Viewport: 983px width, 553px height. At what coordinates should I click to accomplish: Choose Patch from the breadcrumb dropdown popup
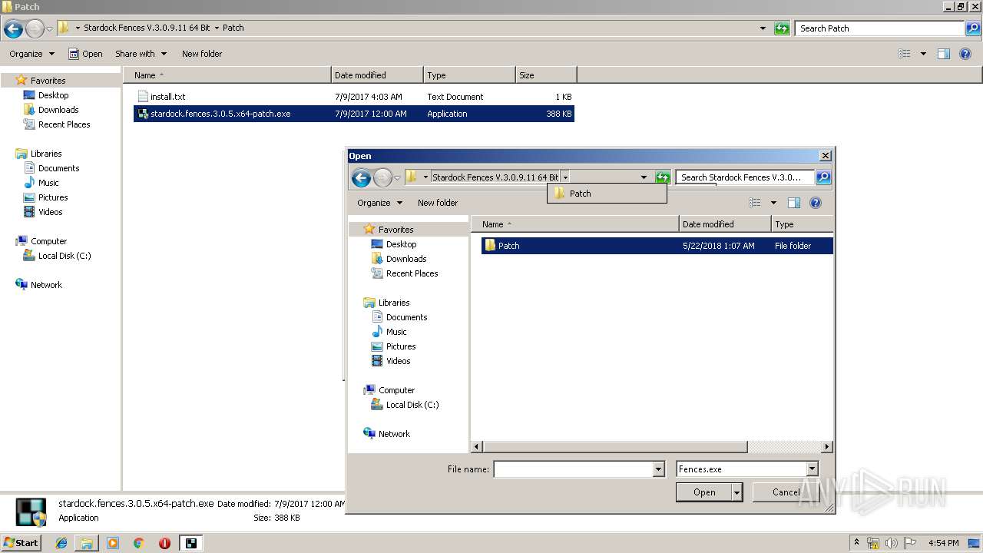tap(607, 194)
